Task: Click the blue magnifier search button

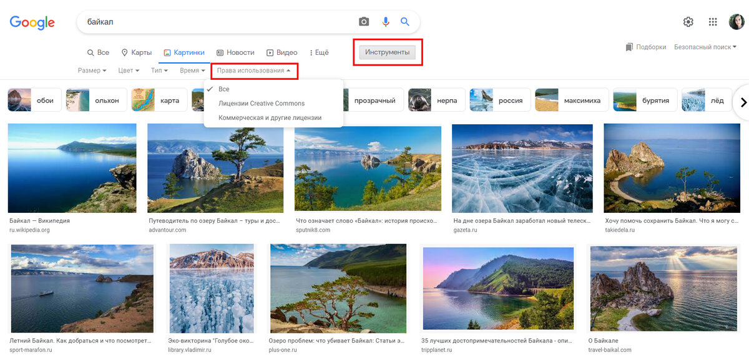Action: coord(405,22)
